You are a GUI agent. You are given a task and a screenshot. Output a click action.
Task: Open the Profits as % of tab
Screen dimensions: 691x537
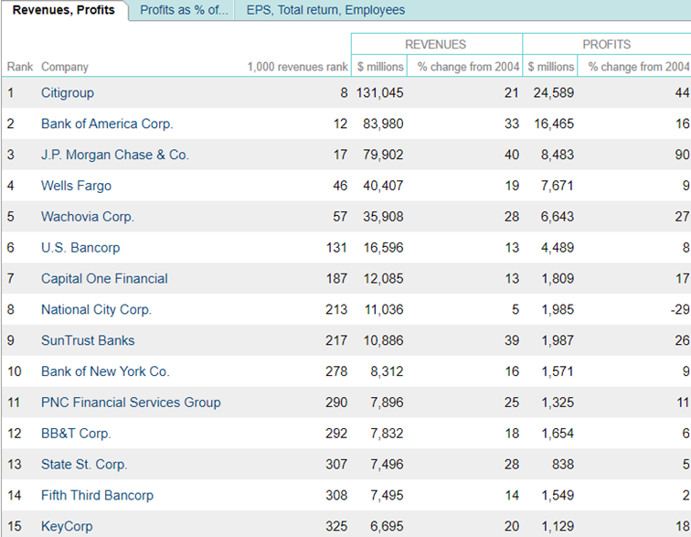point(183,10)
